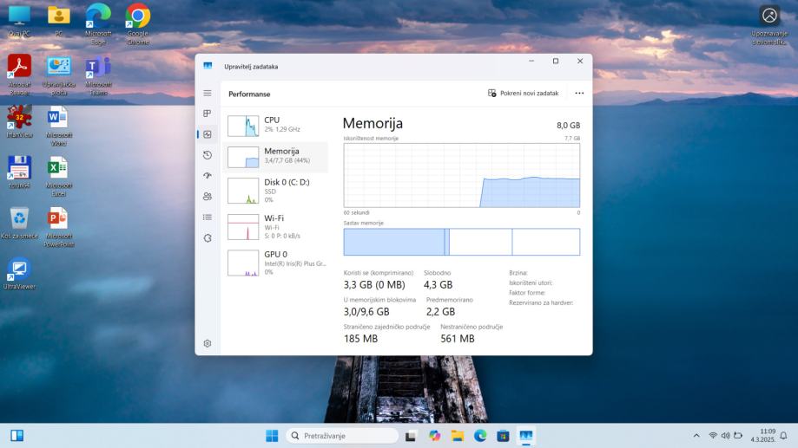This screenshot has height=448, width=798.
Task: Open Task View on the taskbar
Action: 410,436
